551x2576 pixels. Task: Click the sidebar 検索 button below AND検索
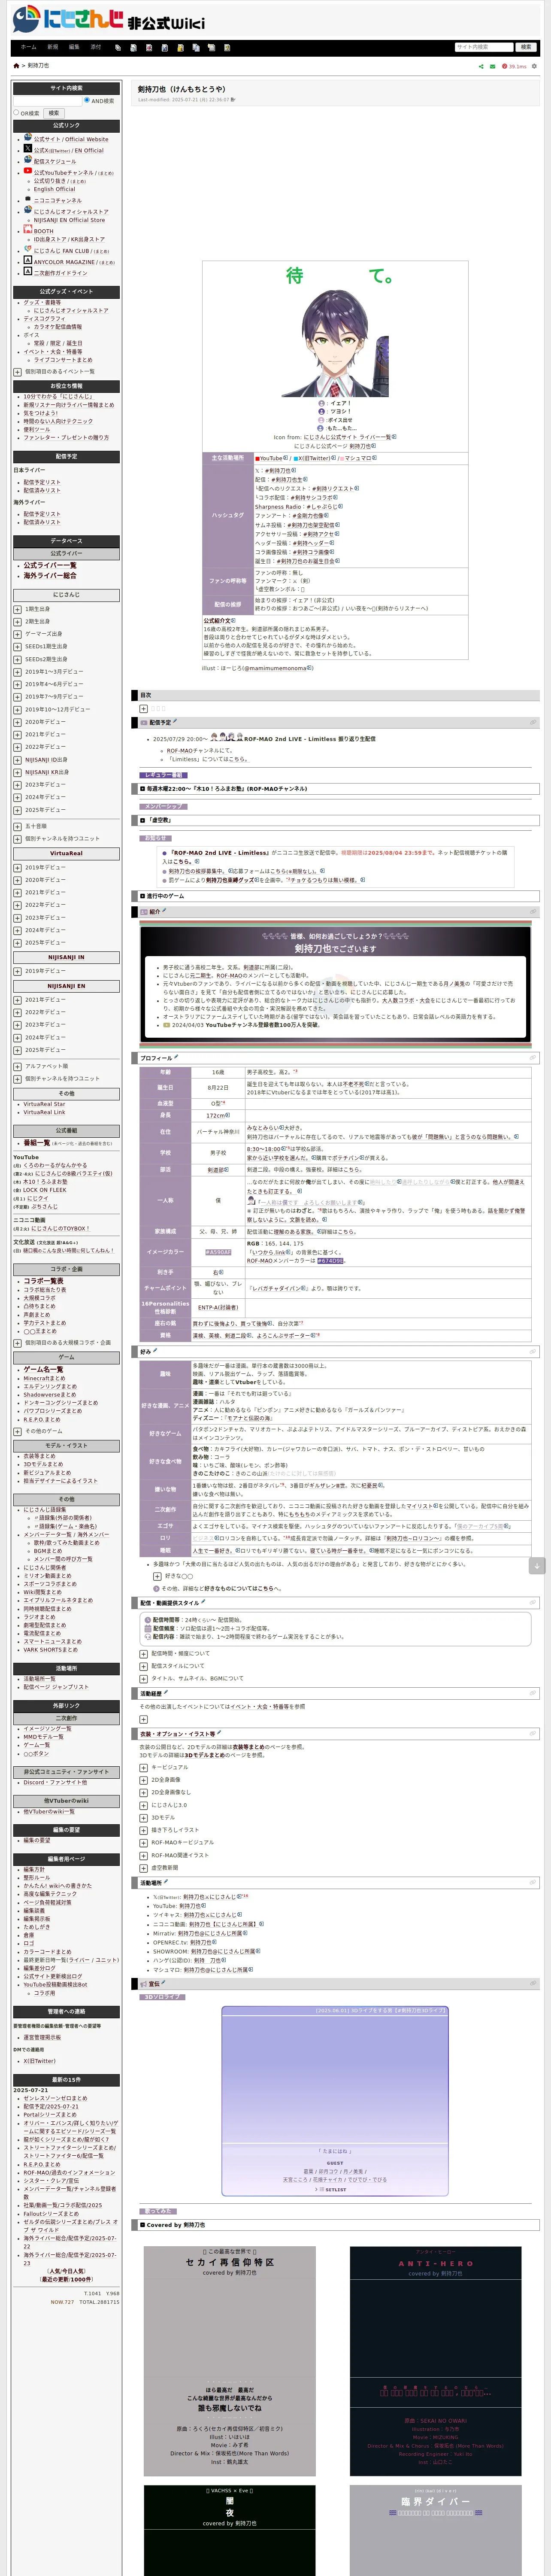(x=54, y=113)
